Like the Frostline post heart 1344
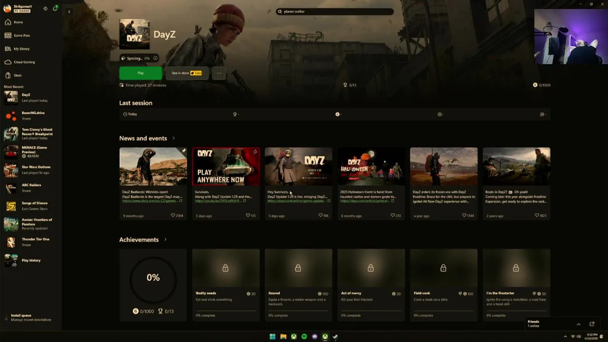The width and height of the screenshot is (608, 342). point(464,216)
